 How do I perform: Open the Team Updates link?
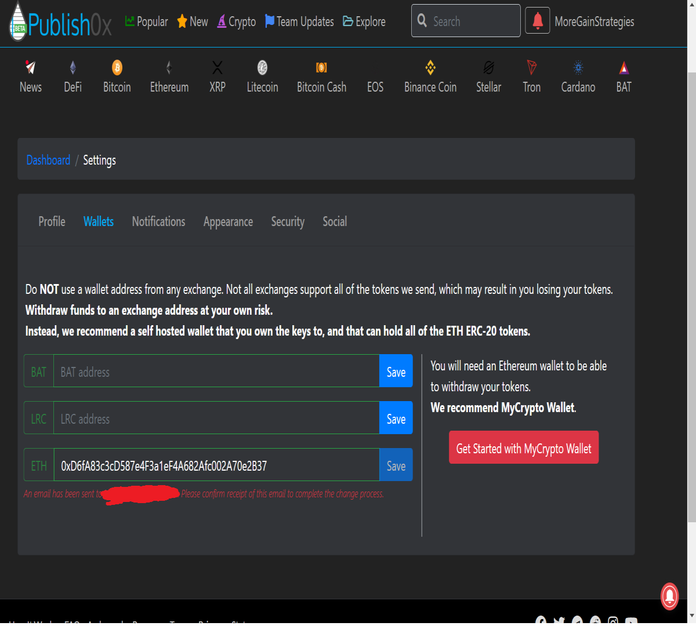pos(299,21)
